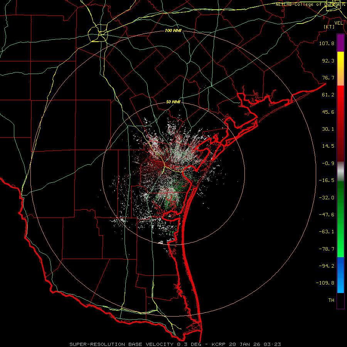
Task: Click the TH legend label
Action: pos(331,300)
